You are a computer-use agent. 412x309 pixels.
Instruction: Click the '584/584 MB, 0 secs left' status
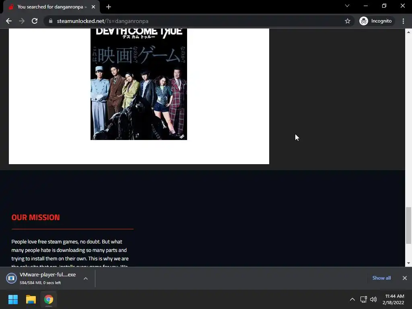[x=40, y=283]
